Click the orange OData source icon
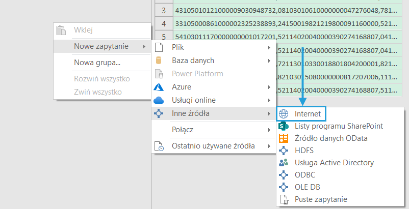The width and height of the screenshot is (409, 209). click(284, 138)
